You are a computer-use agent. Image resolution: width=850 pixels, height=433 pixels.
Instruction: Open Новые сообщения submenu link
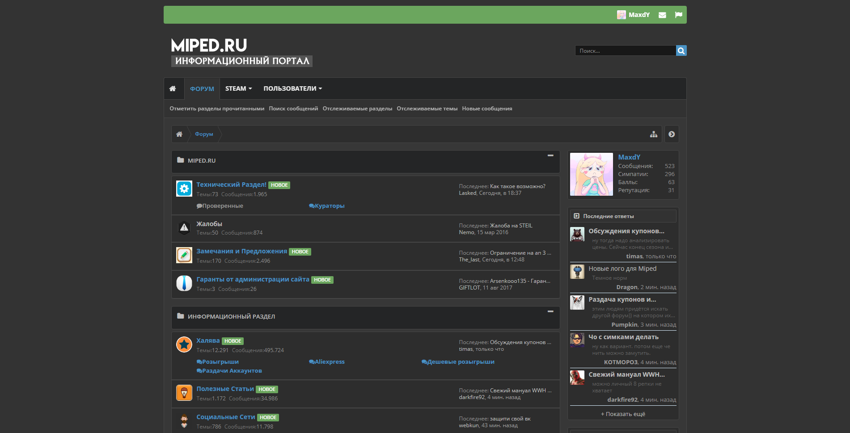487,109
